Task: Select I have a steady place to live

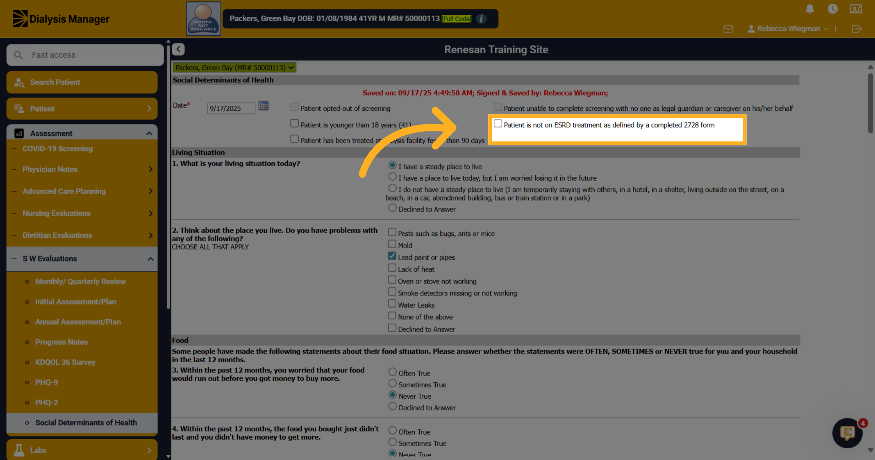Action: (392, 165)
